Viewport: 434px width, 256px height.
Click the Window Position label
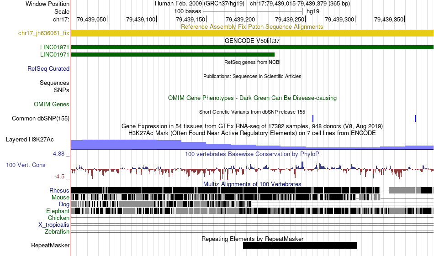(48, 4)
